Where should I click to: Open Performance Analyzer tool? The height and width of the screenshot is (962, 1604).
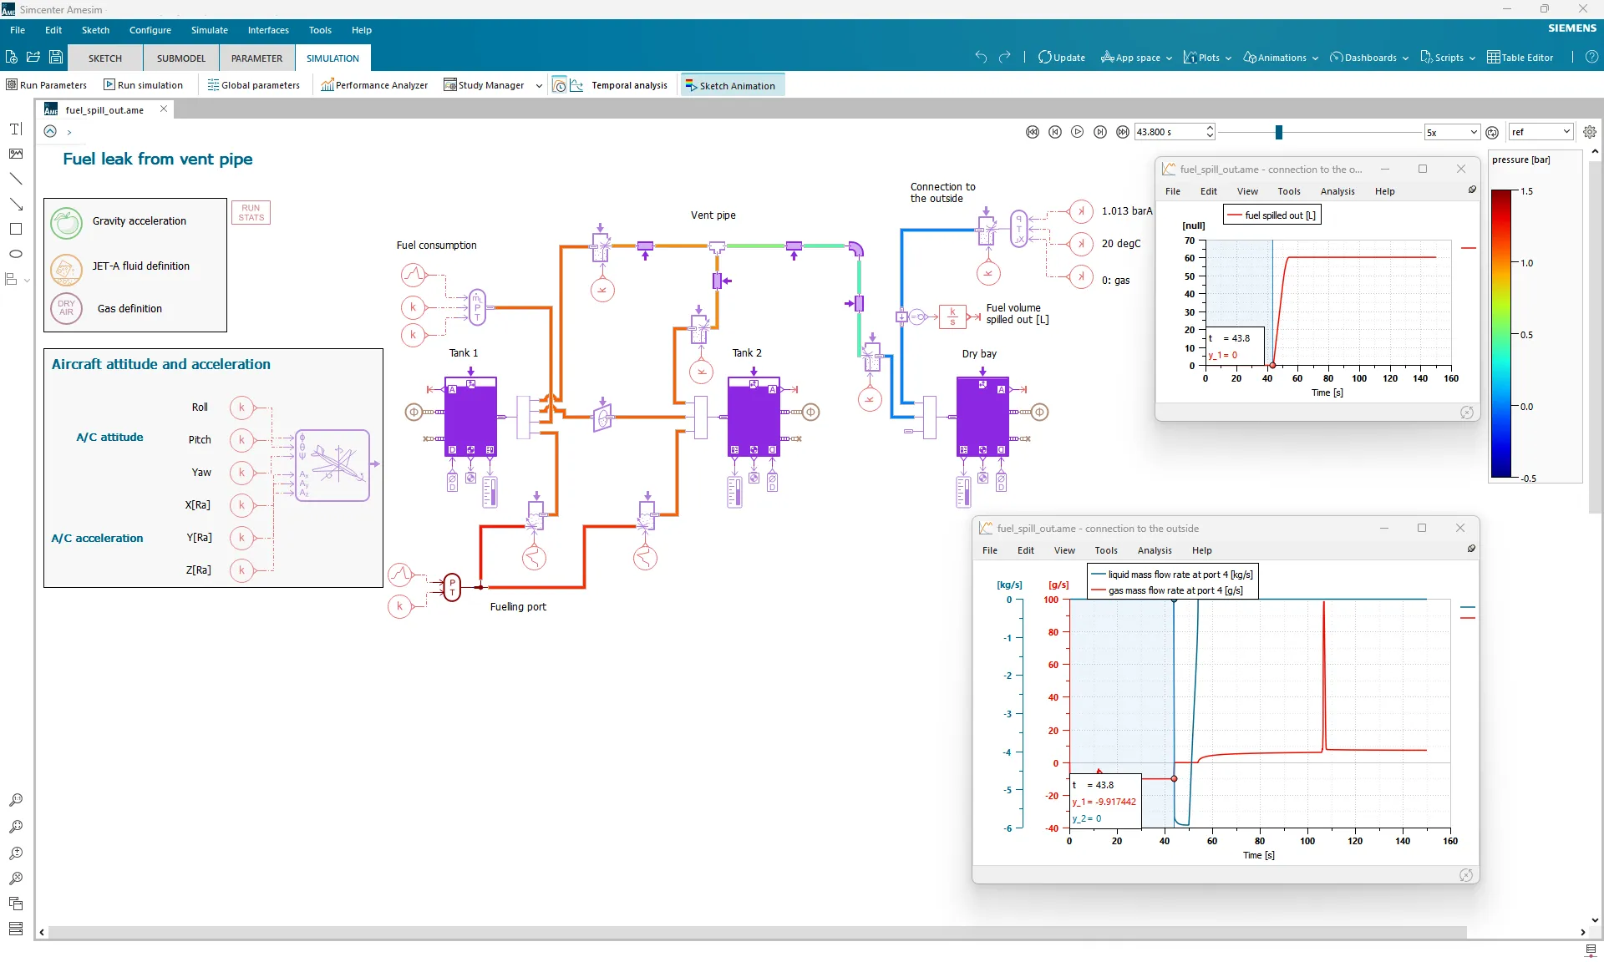[374, 85]
